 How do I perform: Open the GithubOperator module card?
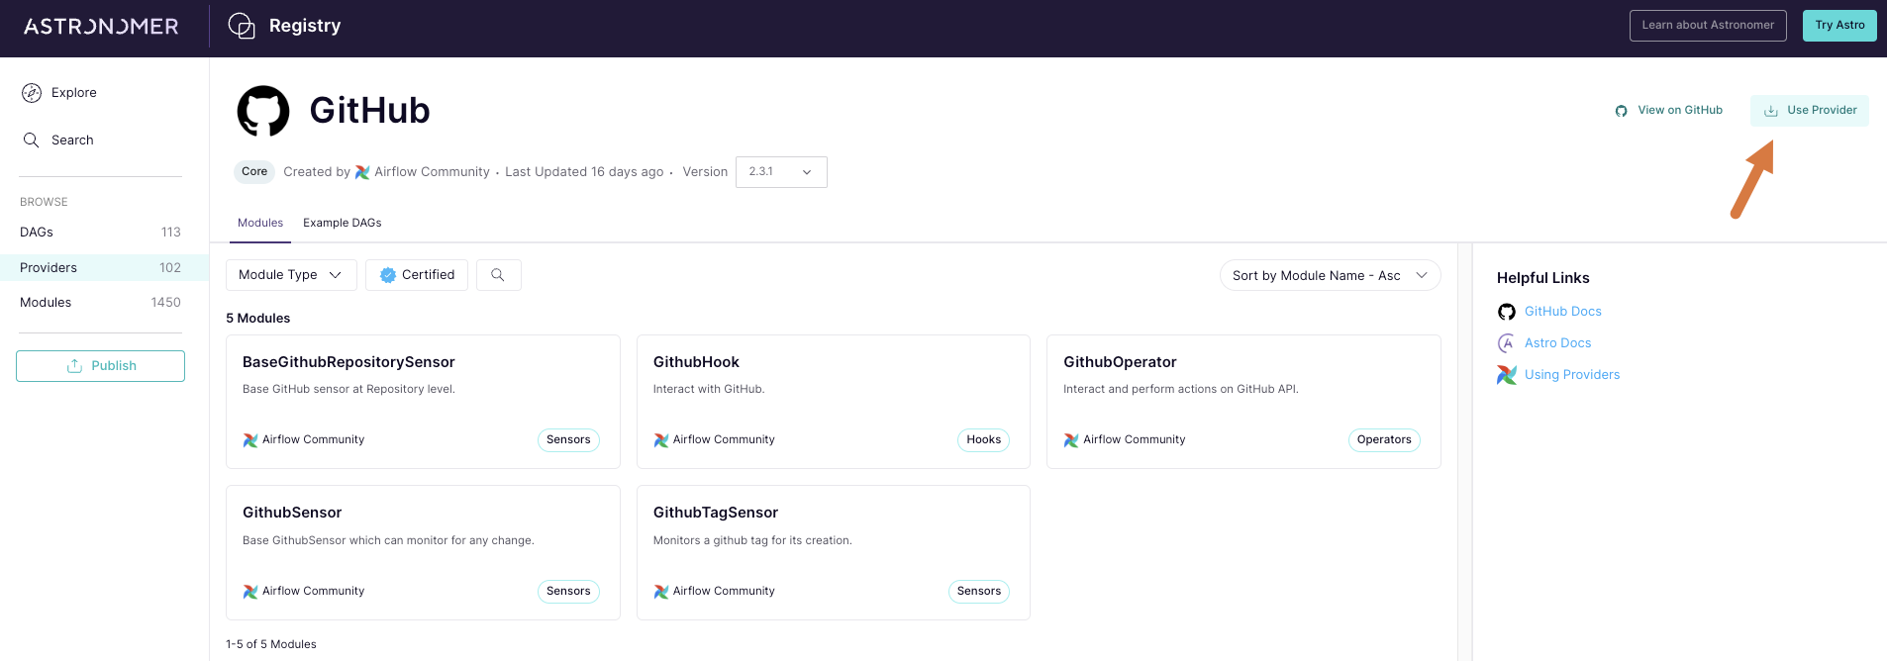click(x=1242, y=401)
